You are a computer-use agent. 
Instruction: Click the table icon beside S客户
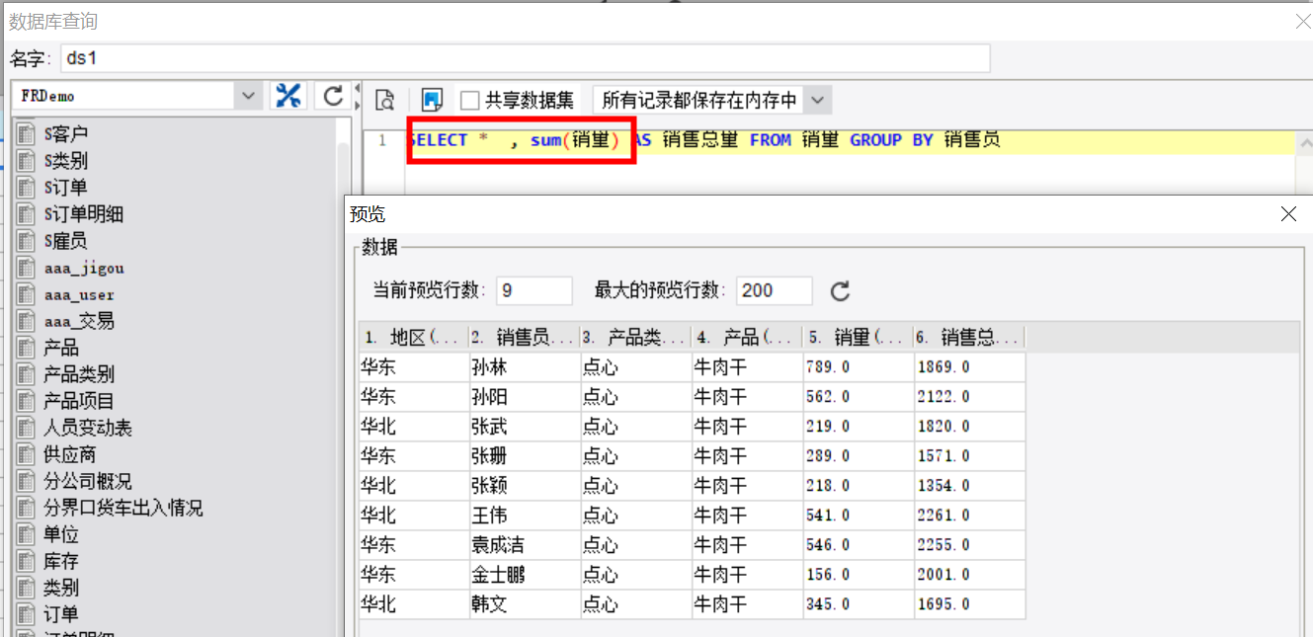coord(27,133)
